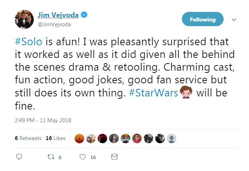249x171 pixels.
Task: Click the Jim Vejvoda display name
Action: [x=57, y=15]
